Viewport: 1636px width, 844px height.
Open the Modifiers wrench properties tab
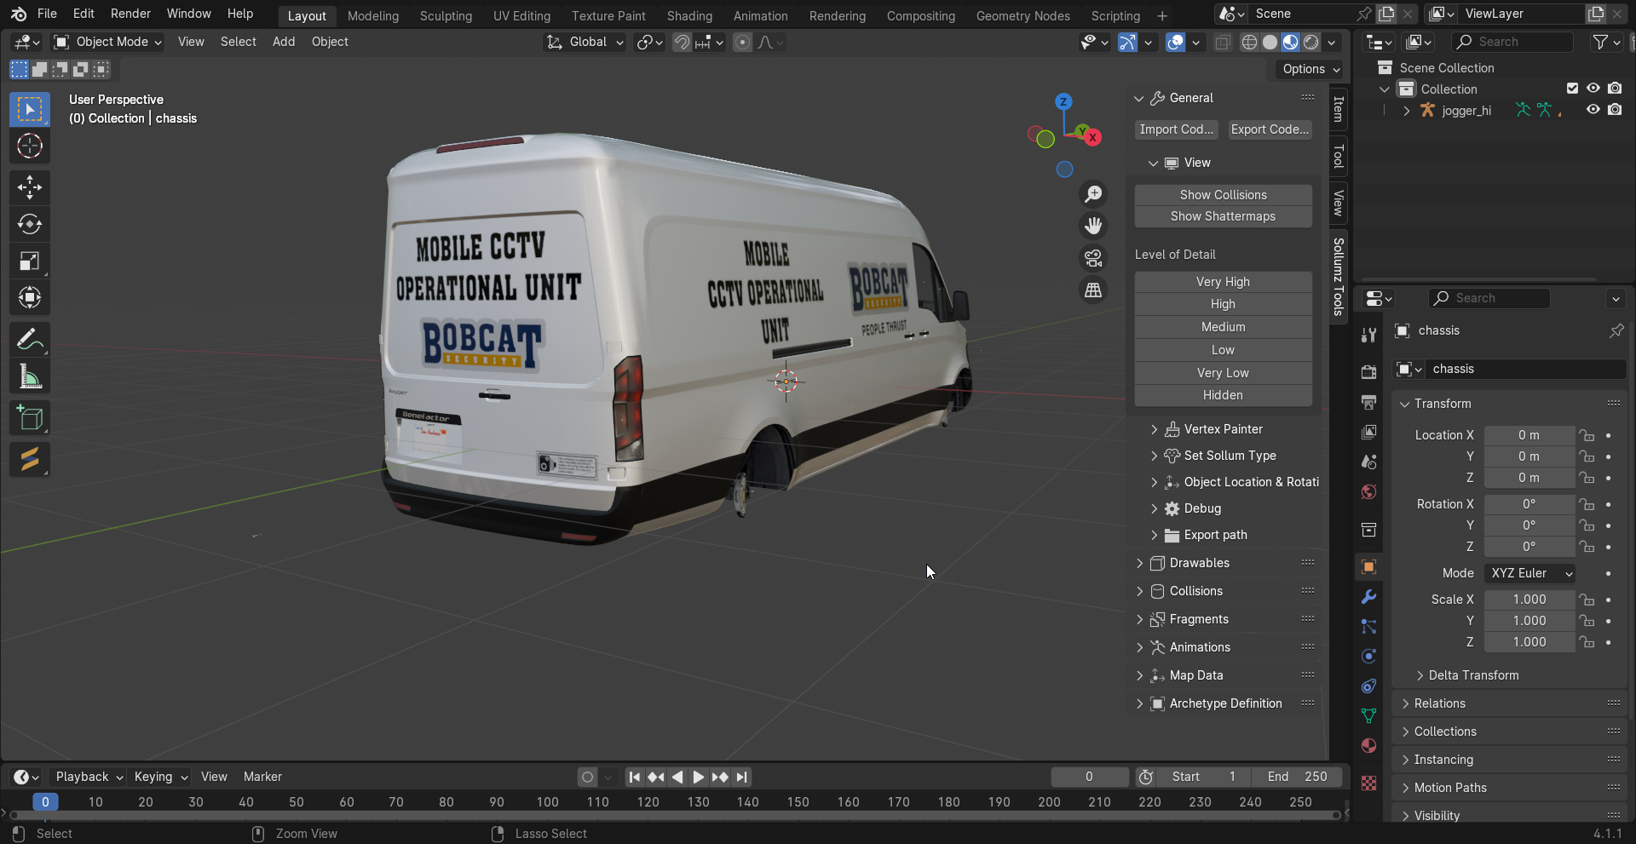[x=1368, y=597]
